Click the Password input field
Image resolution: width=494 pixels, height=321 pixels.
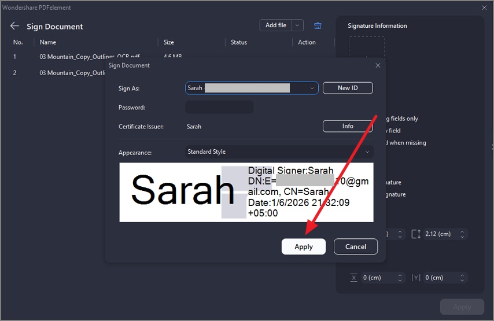(219, 108)
